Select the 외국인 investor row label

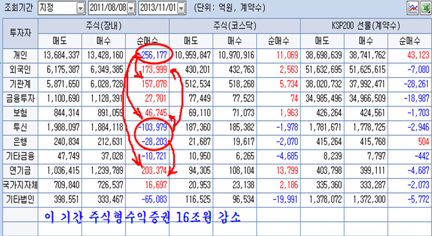(20, 69)
